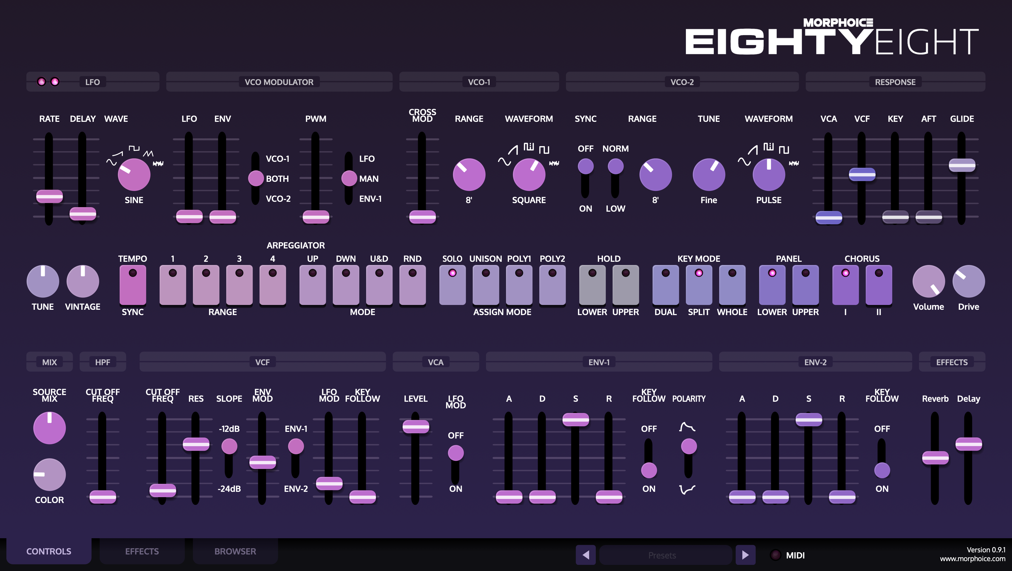Viewport: 1012px width, 571px height.
Task: Click the SOURCE MIX knob
Action: [49, 428]
